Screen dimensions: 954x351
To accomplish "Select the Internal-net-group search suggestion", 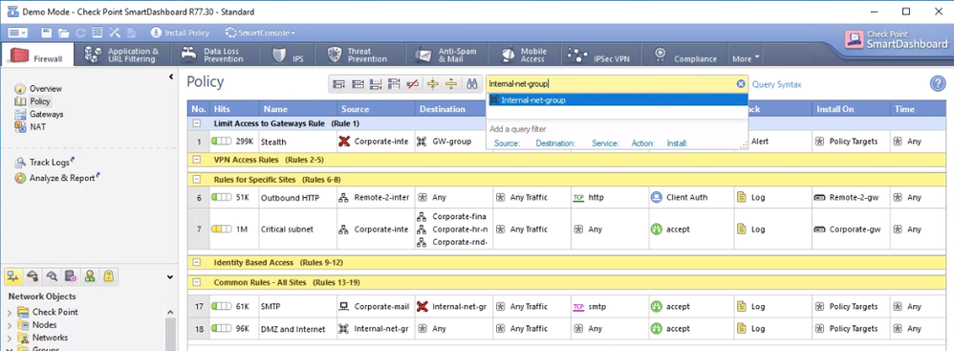I will pyautogui.click(x=617, y=100).
